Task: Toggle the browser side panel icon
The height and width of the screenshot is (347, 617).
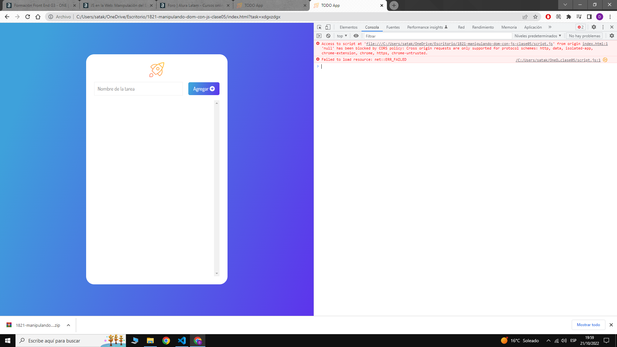Action: (589, 17)
